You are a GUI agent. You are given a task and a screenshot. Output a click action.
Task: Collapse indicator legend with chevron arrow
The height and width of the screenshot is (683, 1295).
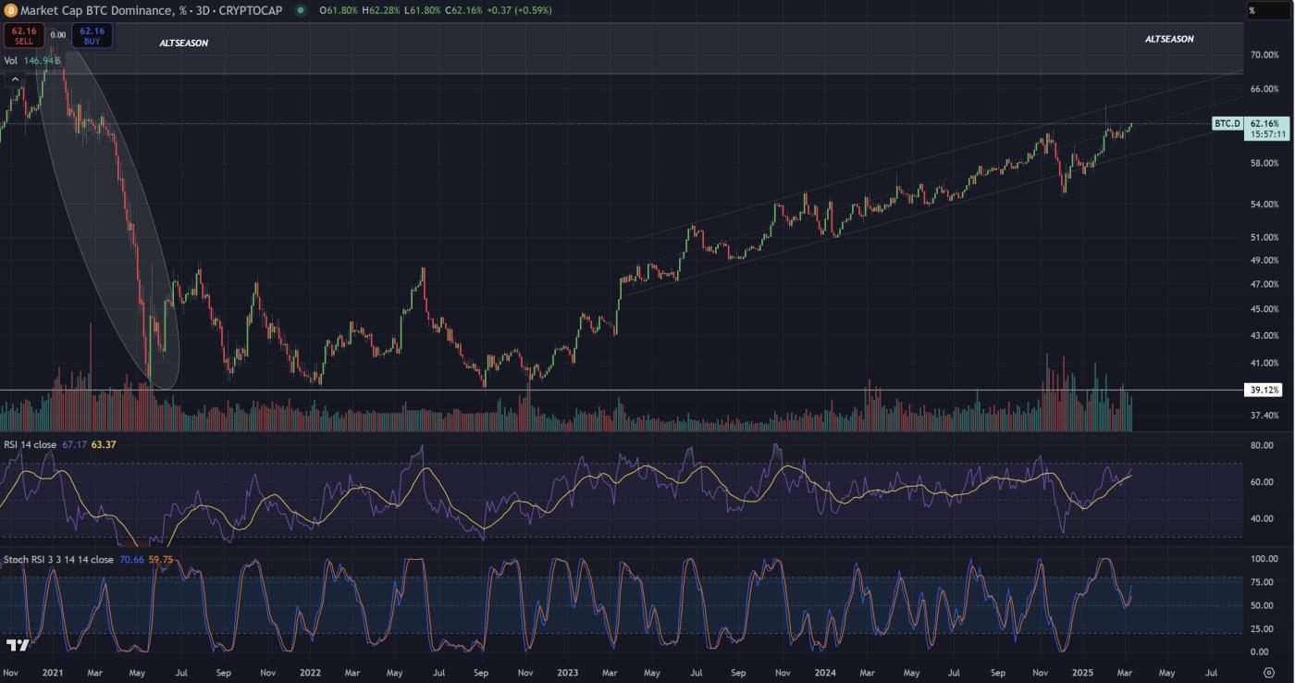15,80
